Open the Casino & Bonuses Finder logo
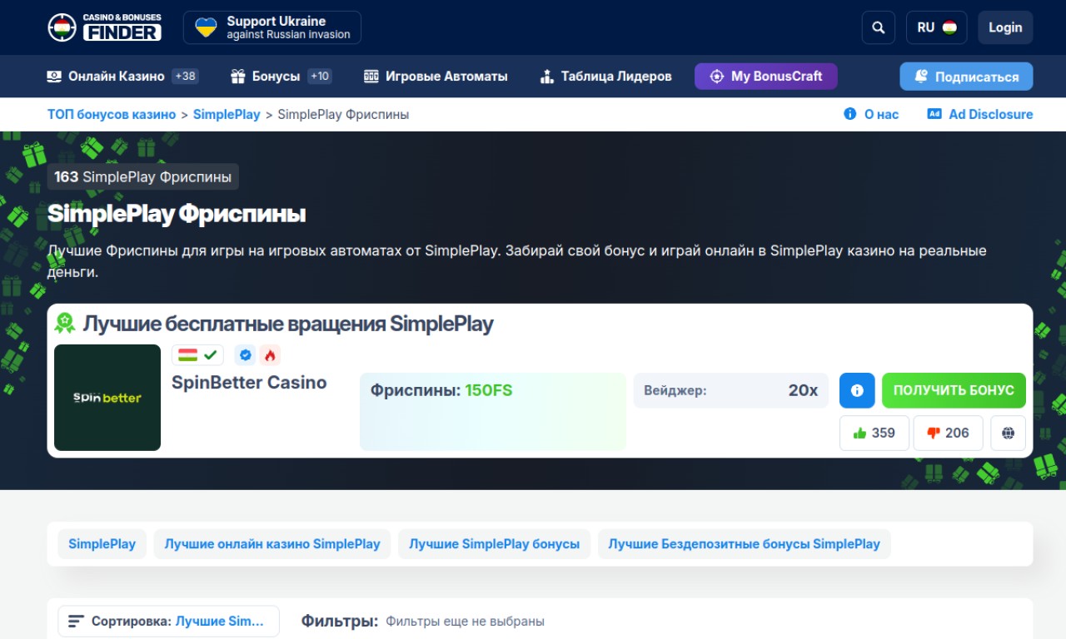1066x639 pixels. 104,27
